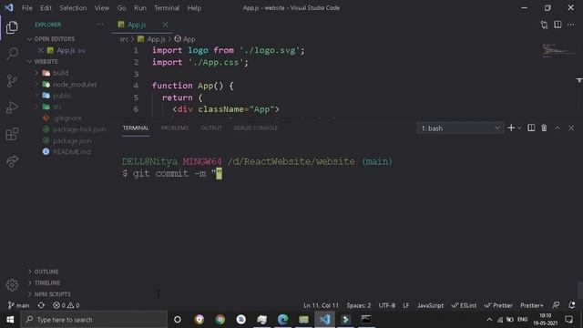Maximize the terminal panel size
This screenshot has width=583, height=328.
[557, 128]
